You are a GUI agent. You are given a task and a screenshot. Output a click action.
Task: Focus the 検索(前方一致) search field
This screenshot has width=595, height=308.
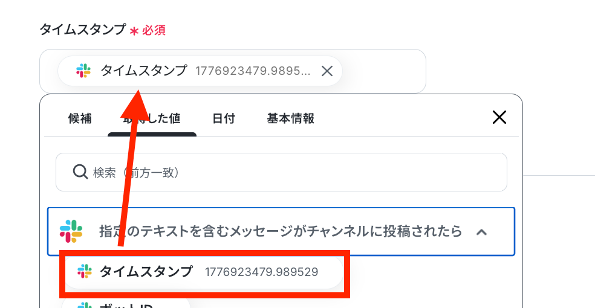click(x=290, y=172)
